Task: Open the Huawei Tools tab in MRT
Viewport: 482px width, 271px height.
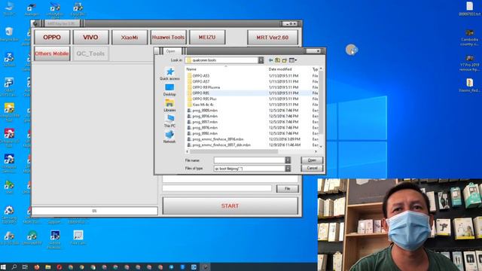Action: point(169,37)
